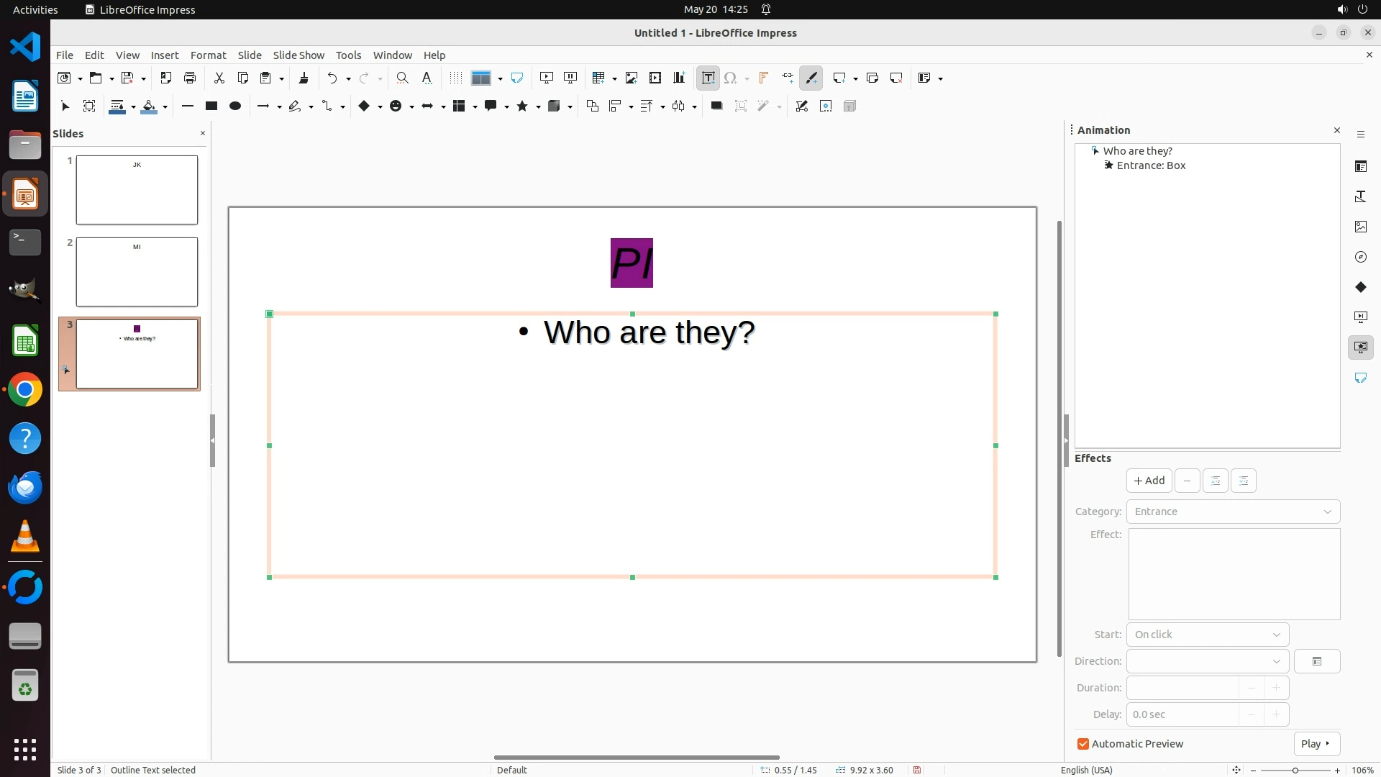This screenshot has width=1381, height=777.
Task: Expand the Stars and Banners shapes dropdown arrow
Action: 538,106
